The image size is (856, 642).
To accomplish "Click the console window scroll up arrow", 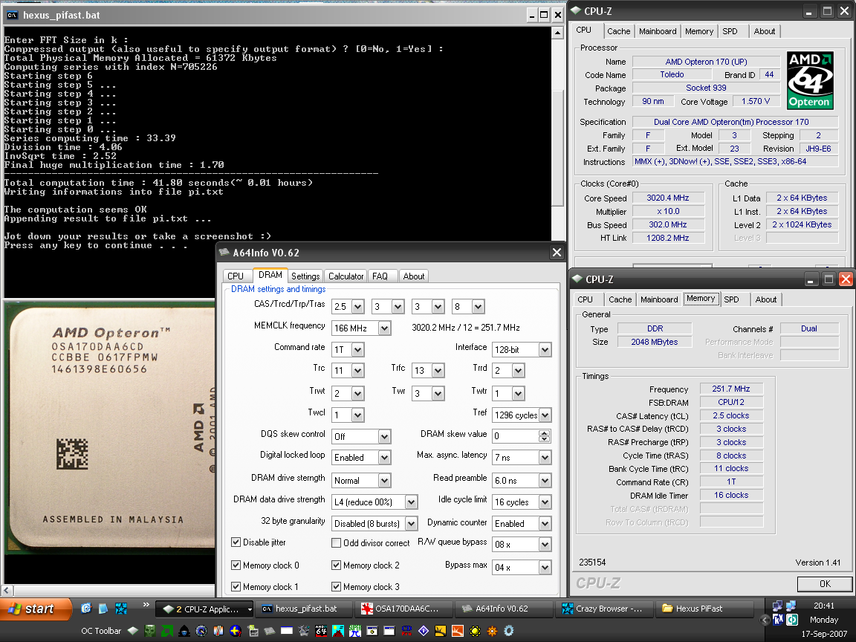I will click(557, 33).
